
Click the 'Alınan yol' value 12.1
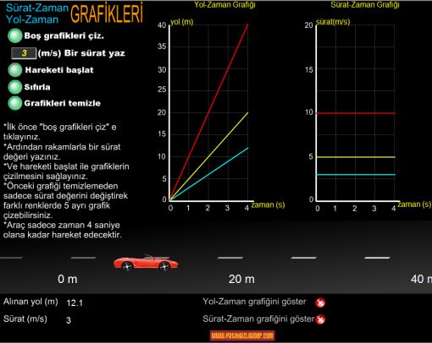75,303
